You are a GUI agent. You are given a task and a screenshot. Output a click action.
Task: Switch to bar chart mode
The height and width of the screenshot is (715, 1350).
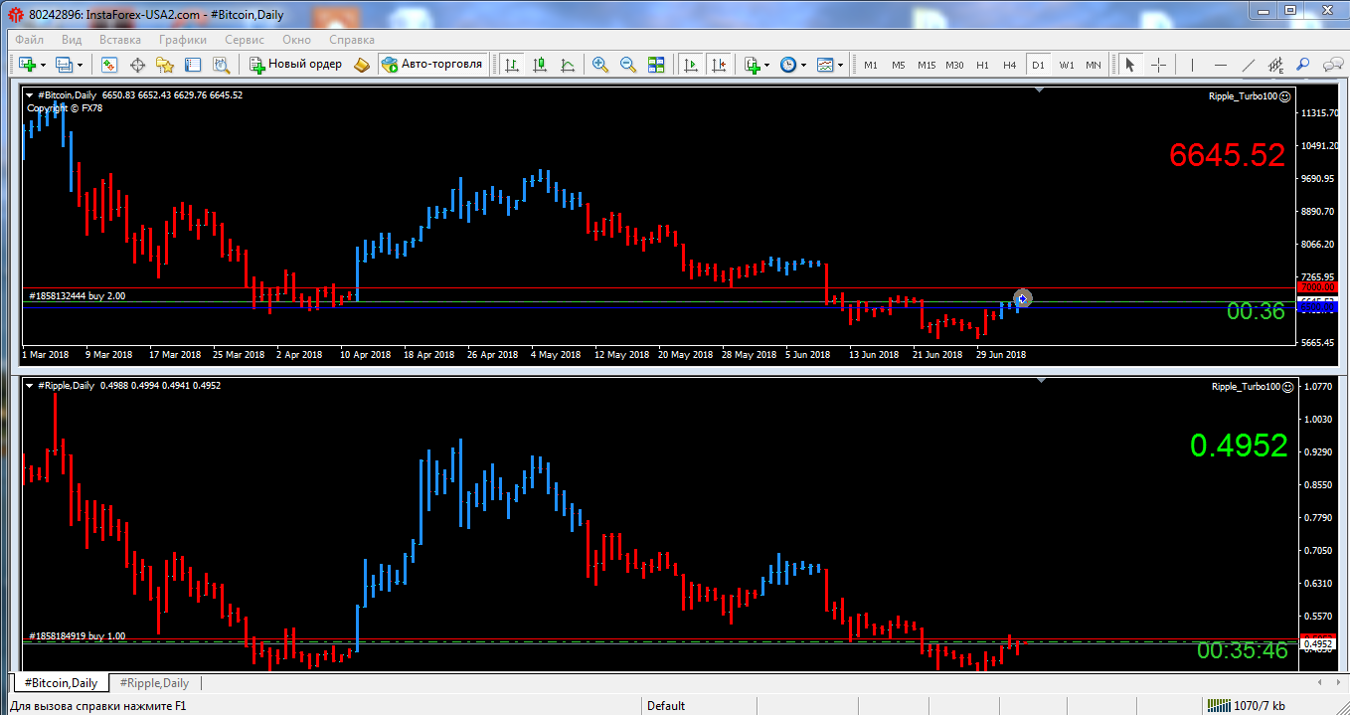(x=512, y=65)
